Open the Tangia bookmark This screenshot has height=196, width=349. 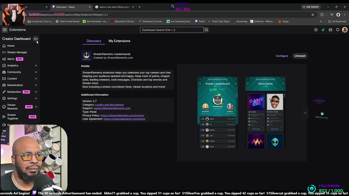(x=284, y=21)
